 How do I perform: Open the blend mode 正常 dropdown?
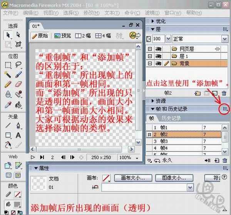click(x=225, y=39)
